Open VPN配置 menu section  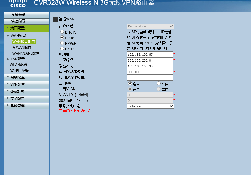point(27,84)
